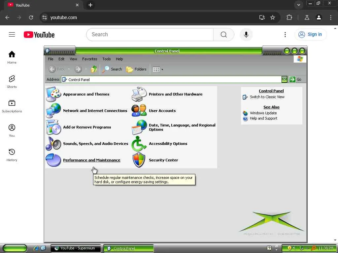
Task: Open the Help menu
Action: (119, 59)
